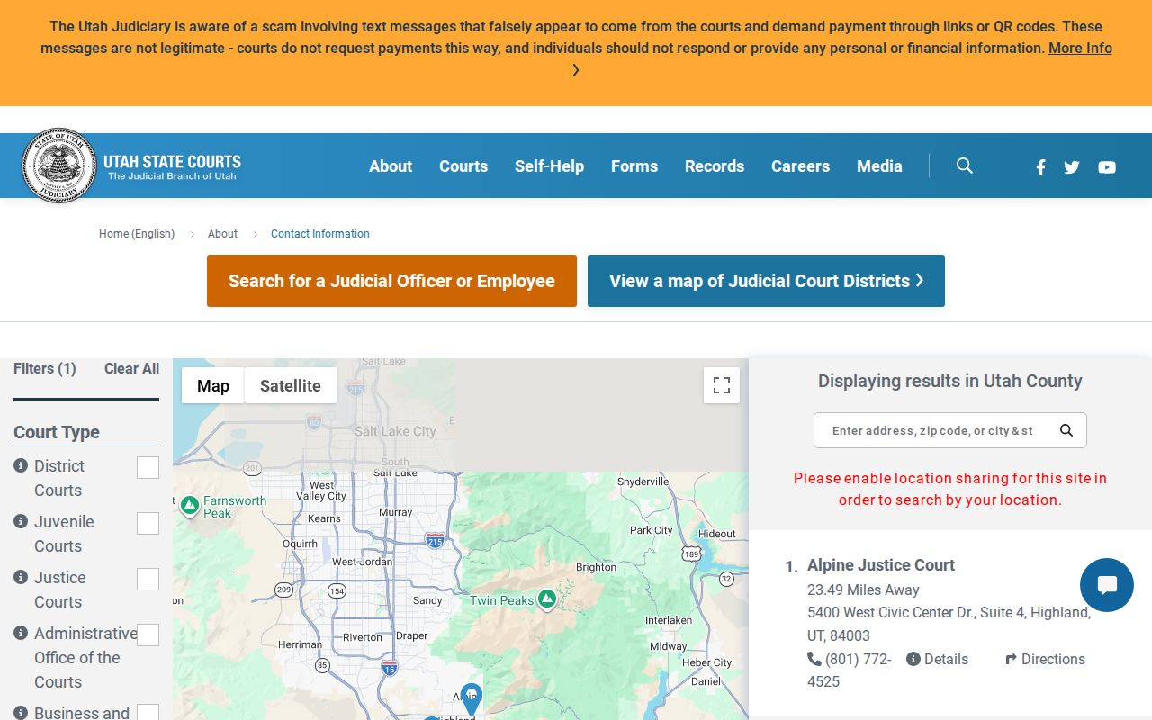Check the Juvenile Courts filter
This screenshot has height=720, width=1152.
pos(148,524)
